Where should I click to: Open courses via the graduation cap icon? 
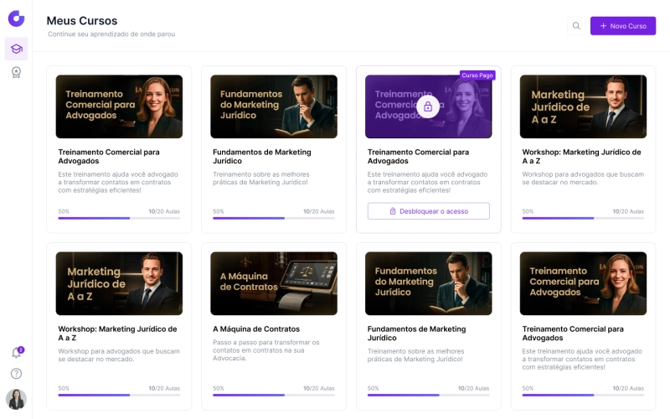click(16, 49)
